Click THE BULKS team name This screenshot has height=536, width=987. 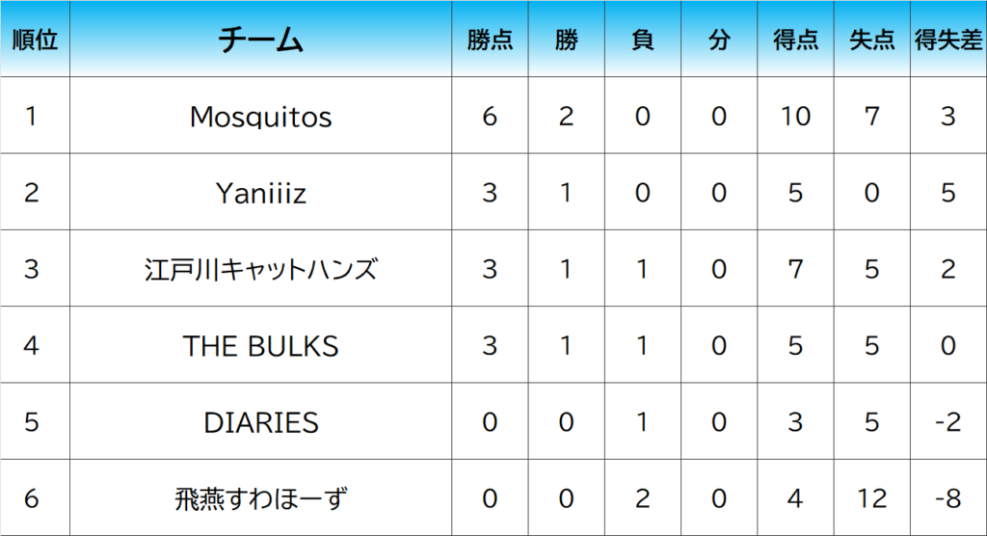[260, 345]
